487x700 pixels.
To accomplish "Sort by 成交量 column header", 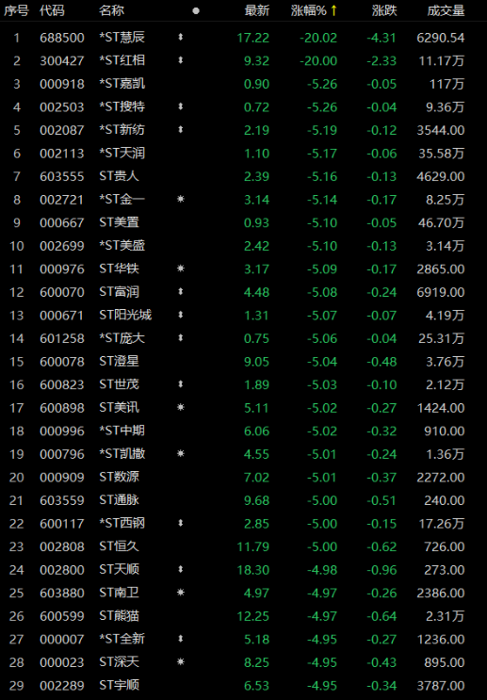I will pos(446,10).
